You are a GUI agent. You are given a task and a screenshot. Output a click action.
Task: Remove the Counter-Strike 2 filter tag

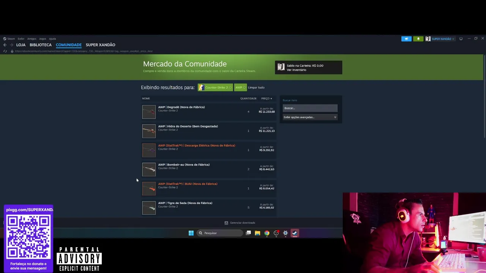coord(230,88)
